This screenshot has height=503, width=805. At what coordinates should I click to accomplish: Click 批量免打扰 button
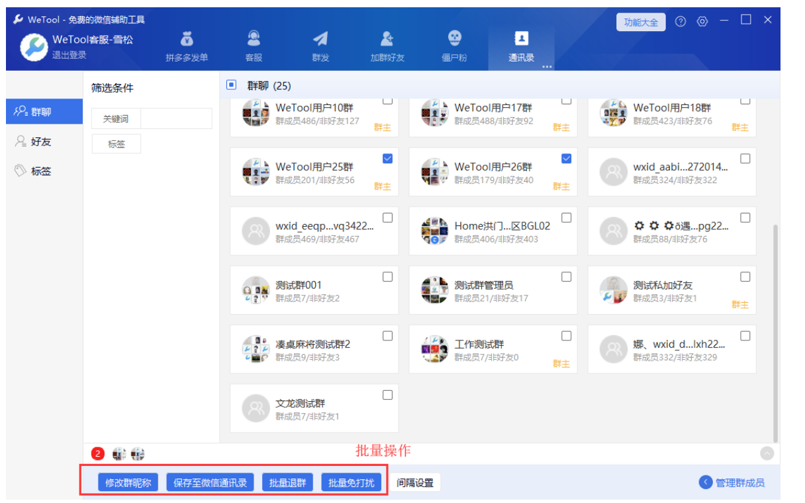[352, 483]
